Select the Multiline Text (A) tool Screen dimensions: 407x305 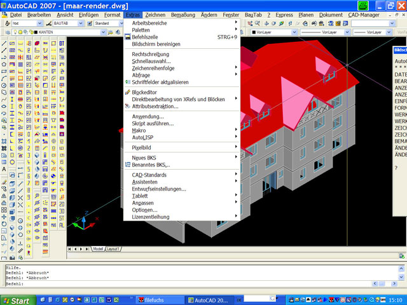coord(4,170)
